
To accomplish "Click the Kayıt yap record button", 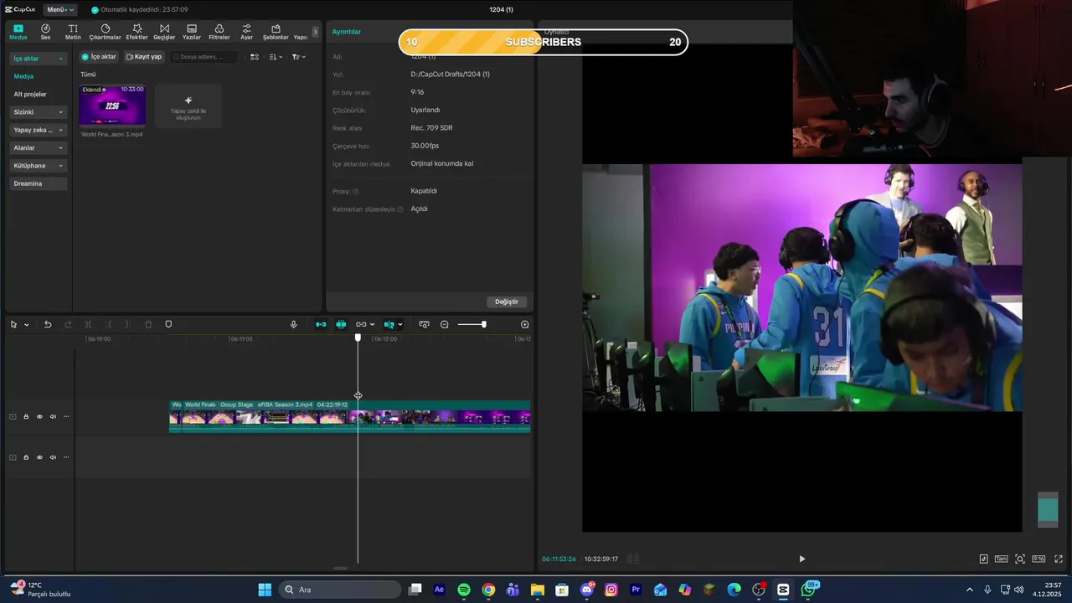I will (143, 57).
